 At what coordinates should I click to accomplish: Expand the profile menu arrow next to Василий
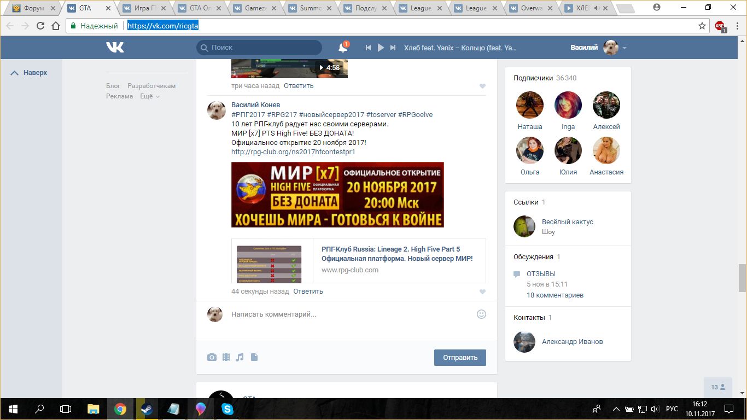[625, 48]
